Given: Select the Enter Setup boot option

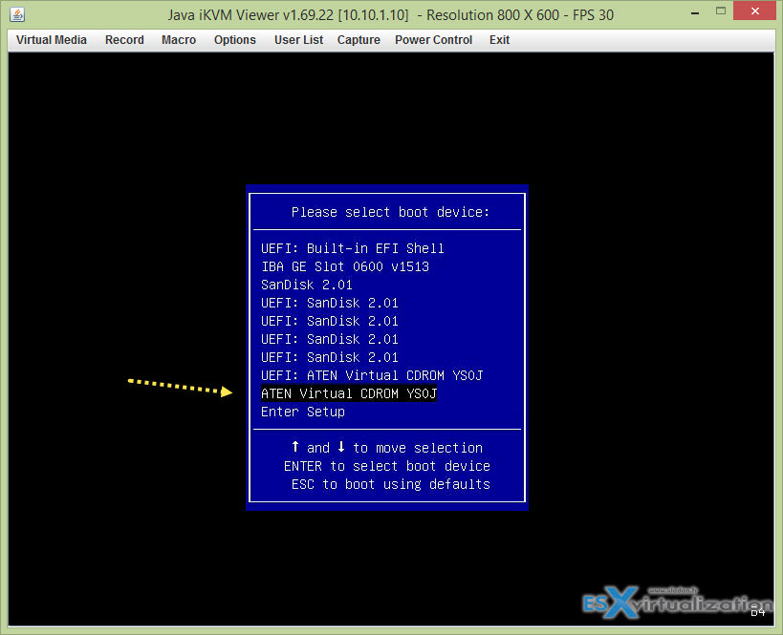Looking at the screenshot, I should pos(303,412).
